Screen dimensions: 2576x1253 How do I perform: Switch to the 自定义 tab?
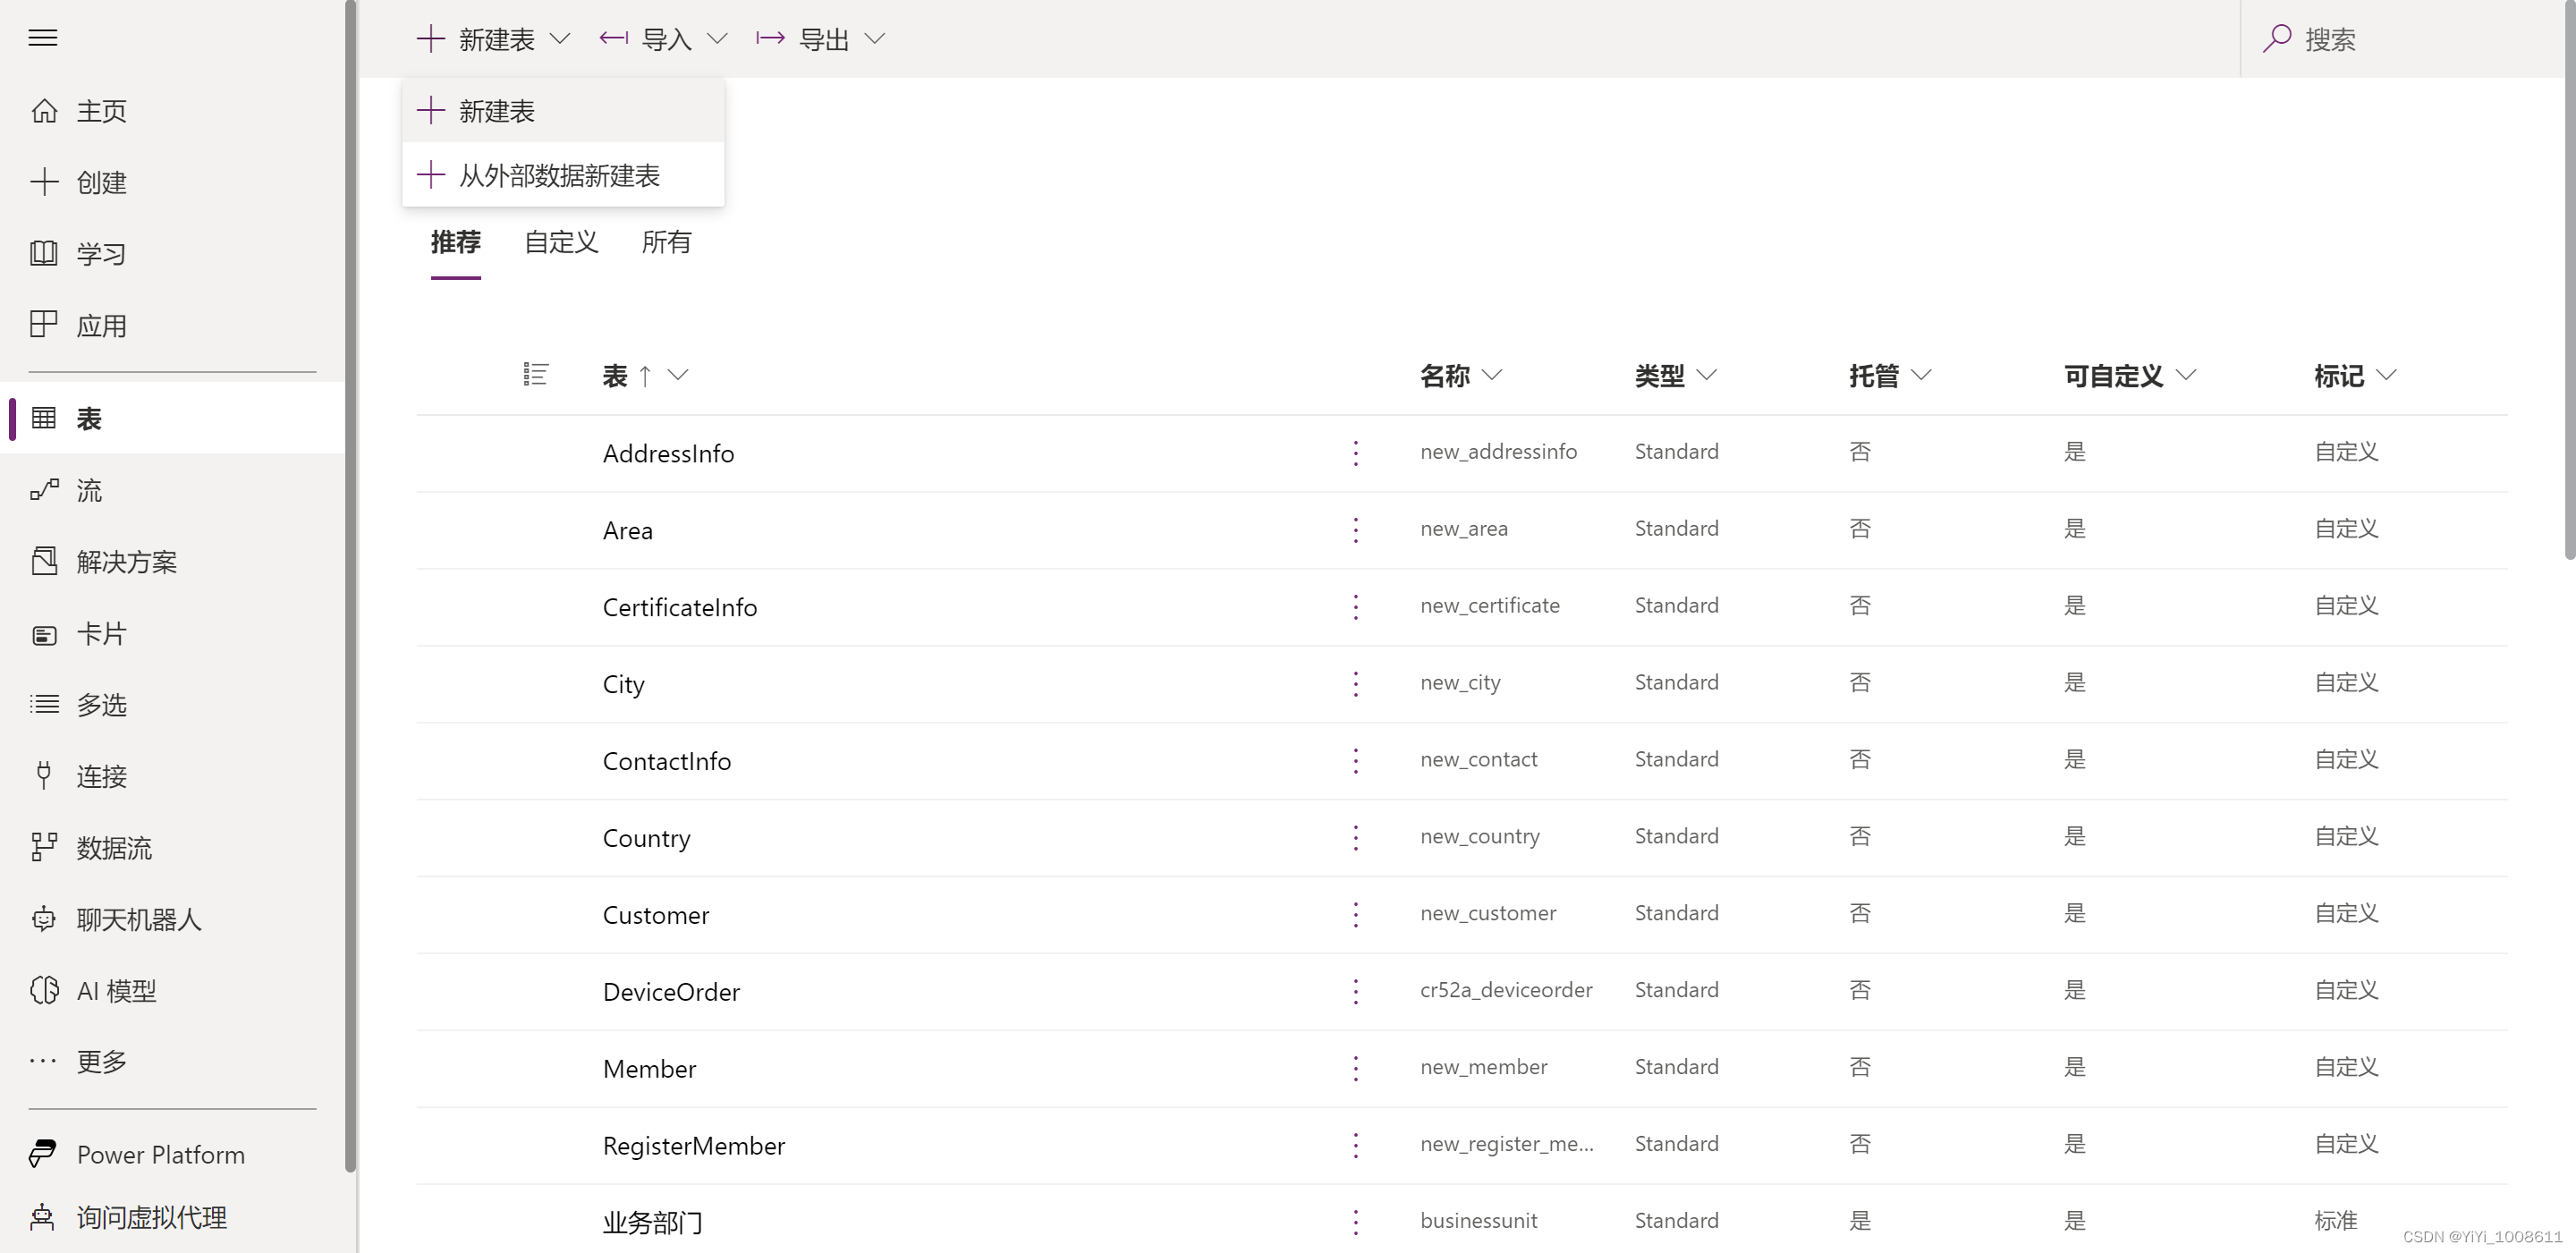(560, 242)
